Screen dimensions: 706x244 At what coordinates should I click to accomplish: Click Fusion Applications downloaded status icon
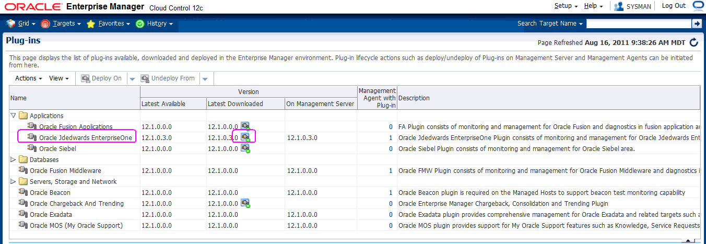(x=245, y=126)
